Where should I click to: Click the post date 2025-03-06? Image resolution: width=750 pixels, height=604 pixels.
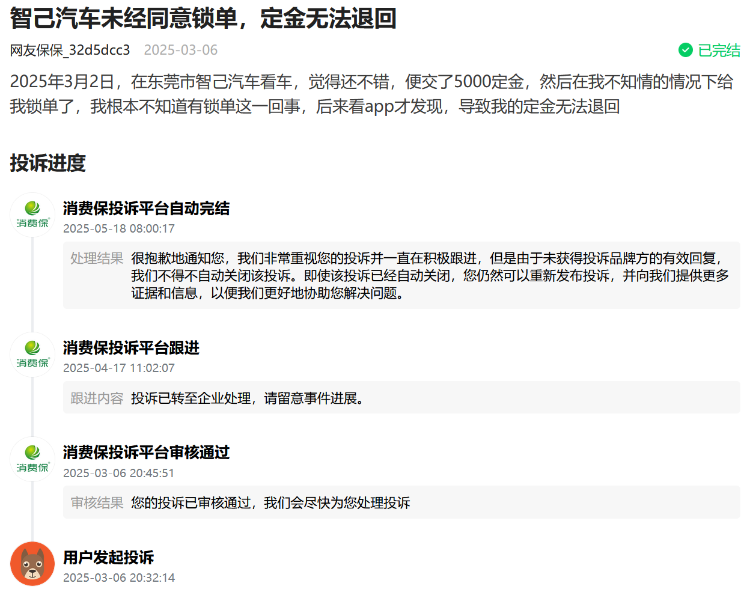pos(181,50)
